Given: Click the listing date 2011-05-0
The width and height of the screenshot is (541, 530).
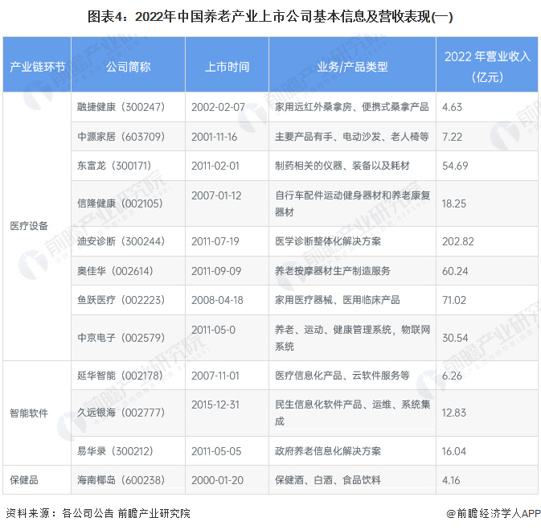Looking at the screenshot, I should pyautogui.click(x=213, y=330).
